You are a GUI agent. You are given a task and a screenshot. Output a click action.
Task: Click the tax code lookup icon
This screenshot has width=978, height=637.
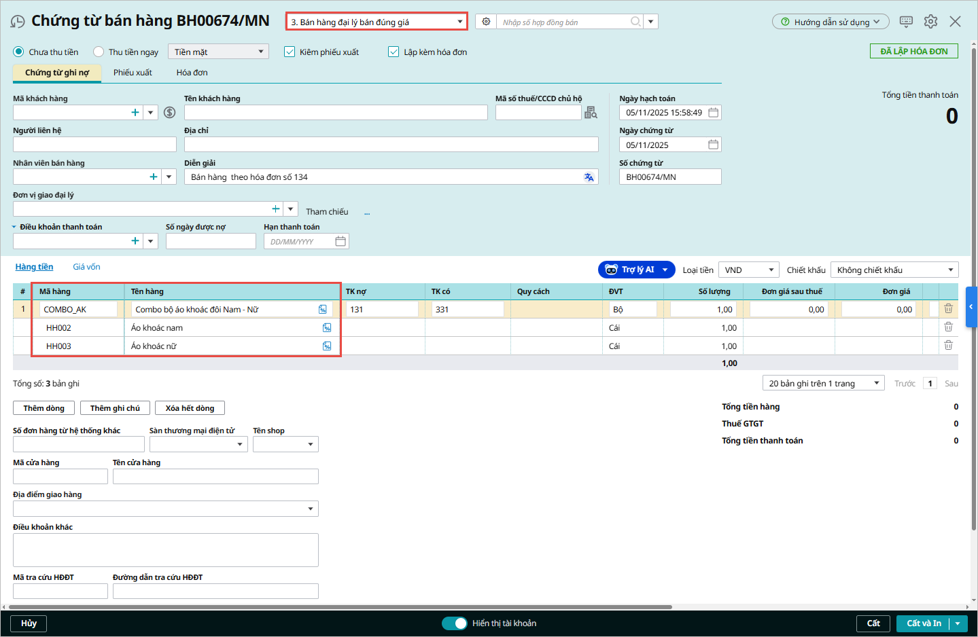pos(591,113)
